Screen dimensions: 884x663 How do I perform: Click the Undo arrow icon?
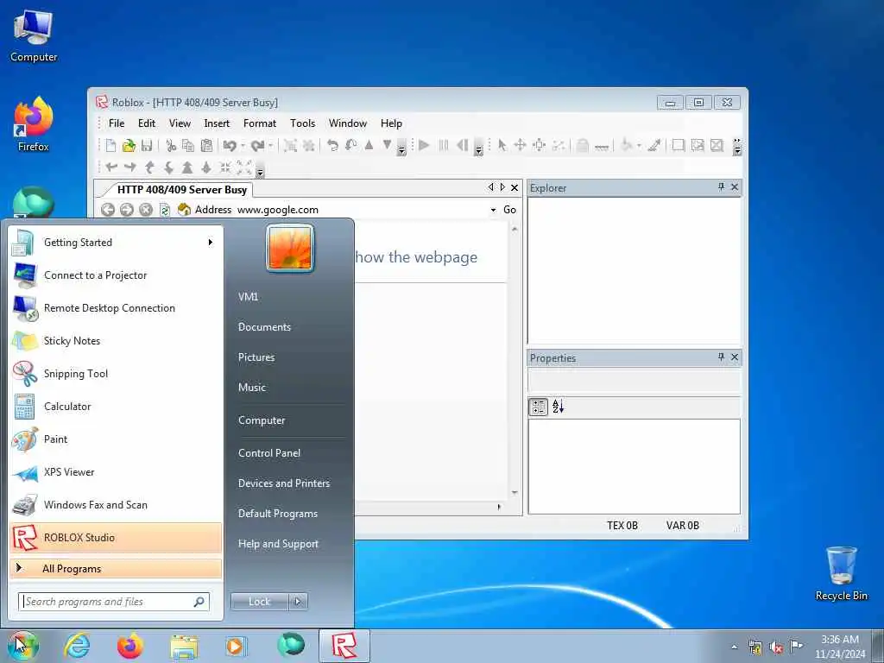coord(229,145)
